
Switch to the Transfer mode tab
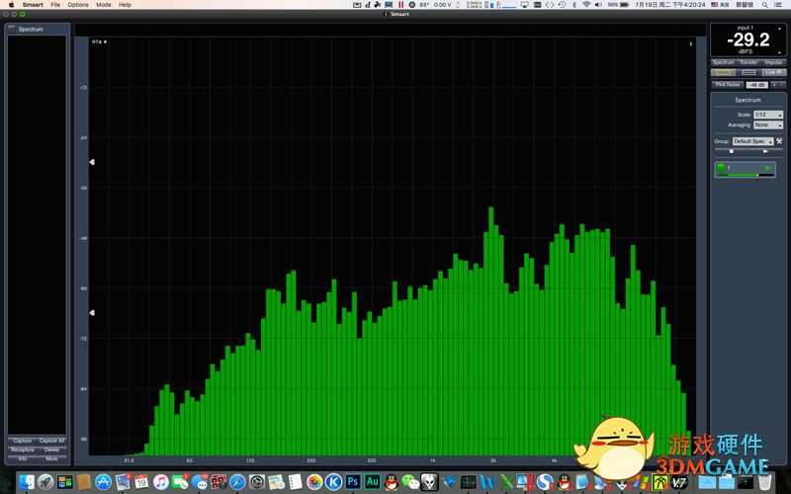tap(748, 62)
